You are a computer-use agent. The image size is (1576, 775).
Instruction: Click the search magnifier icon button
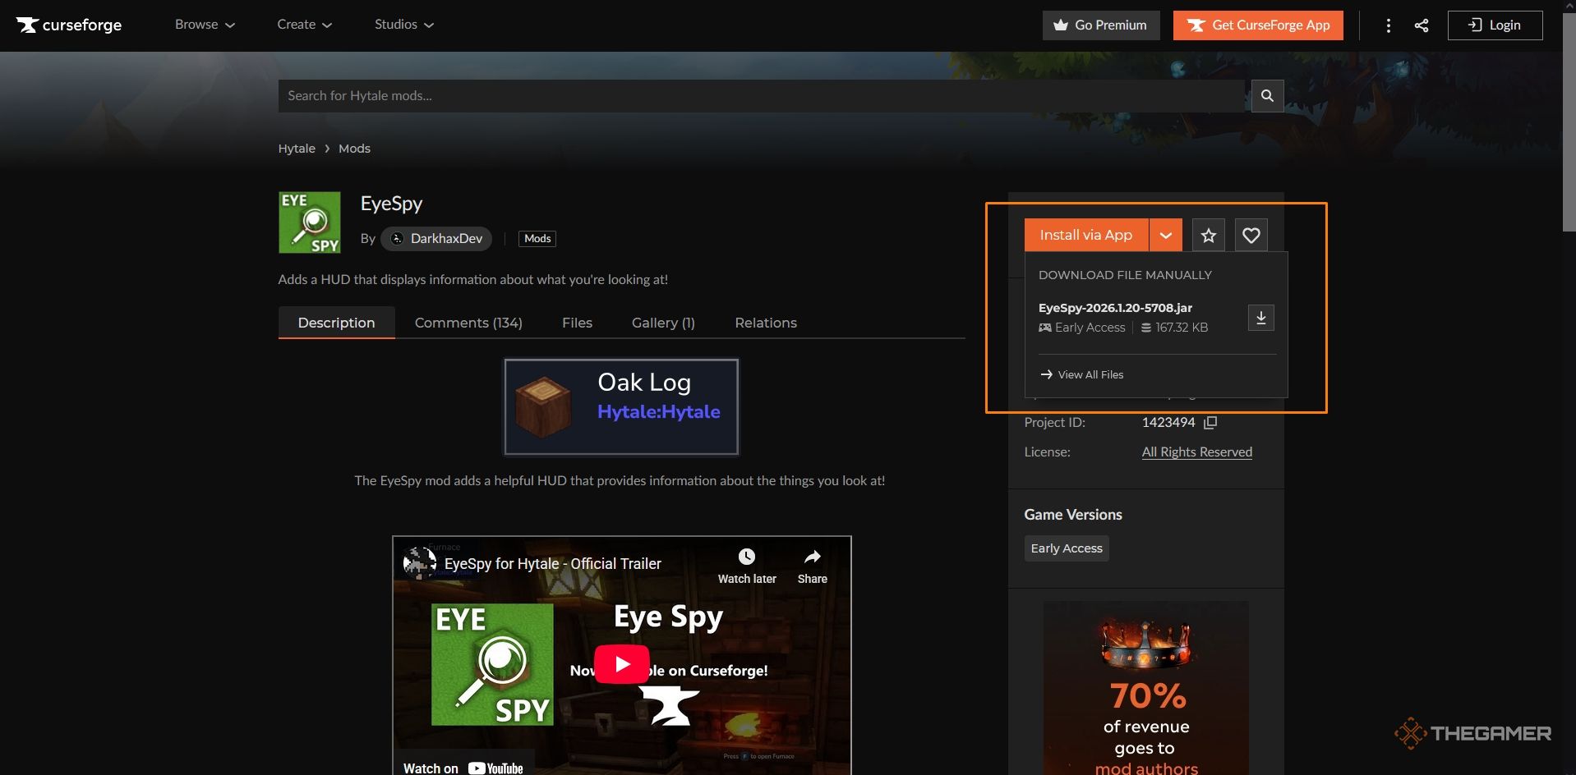[x=1267, y=96]
